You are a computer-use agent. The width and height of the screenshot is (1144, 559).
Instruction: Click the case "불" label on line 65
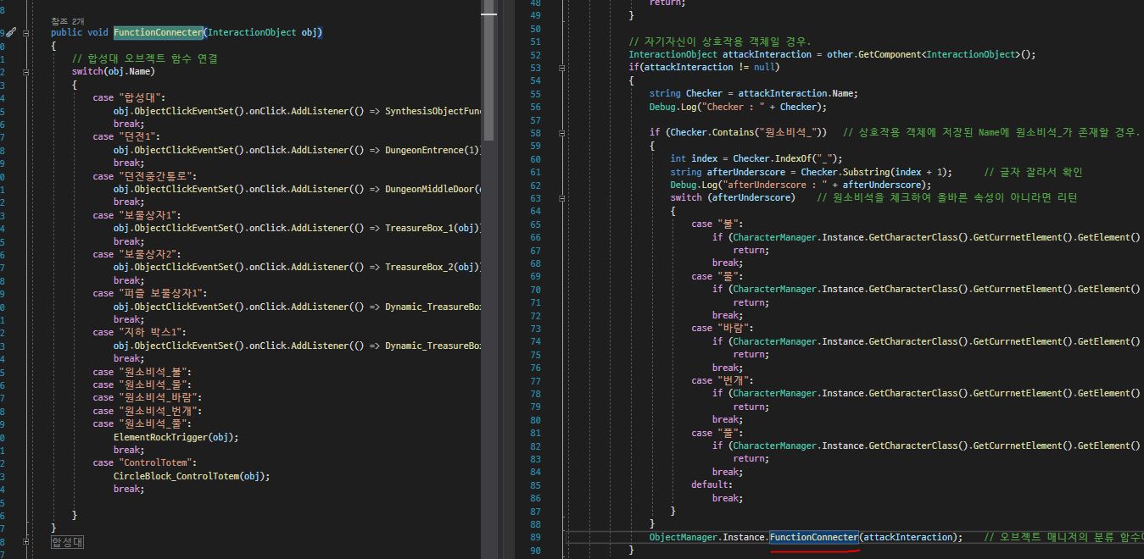pos(716,224)
